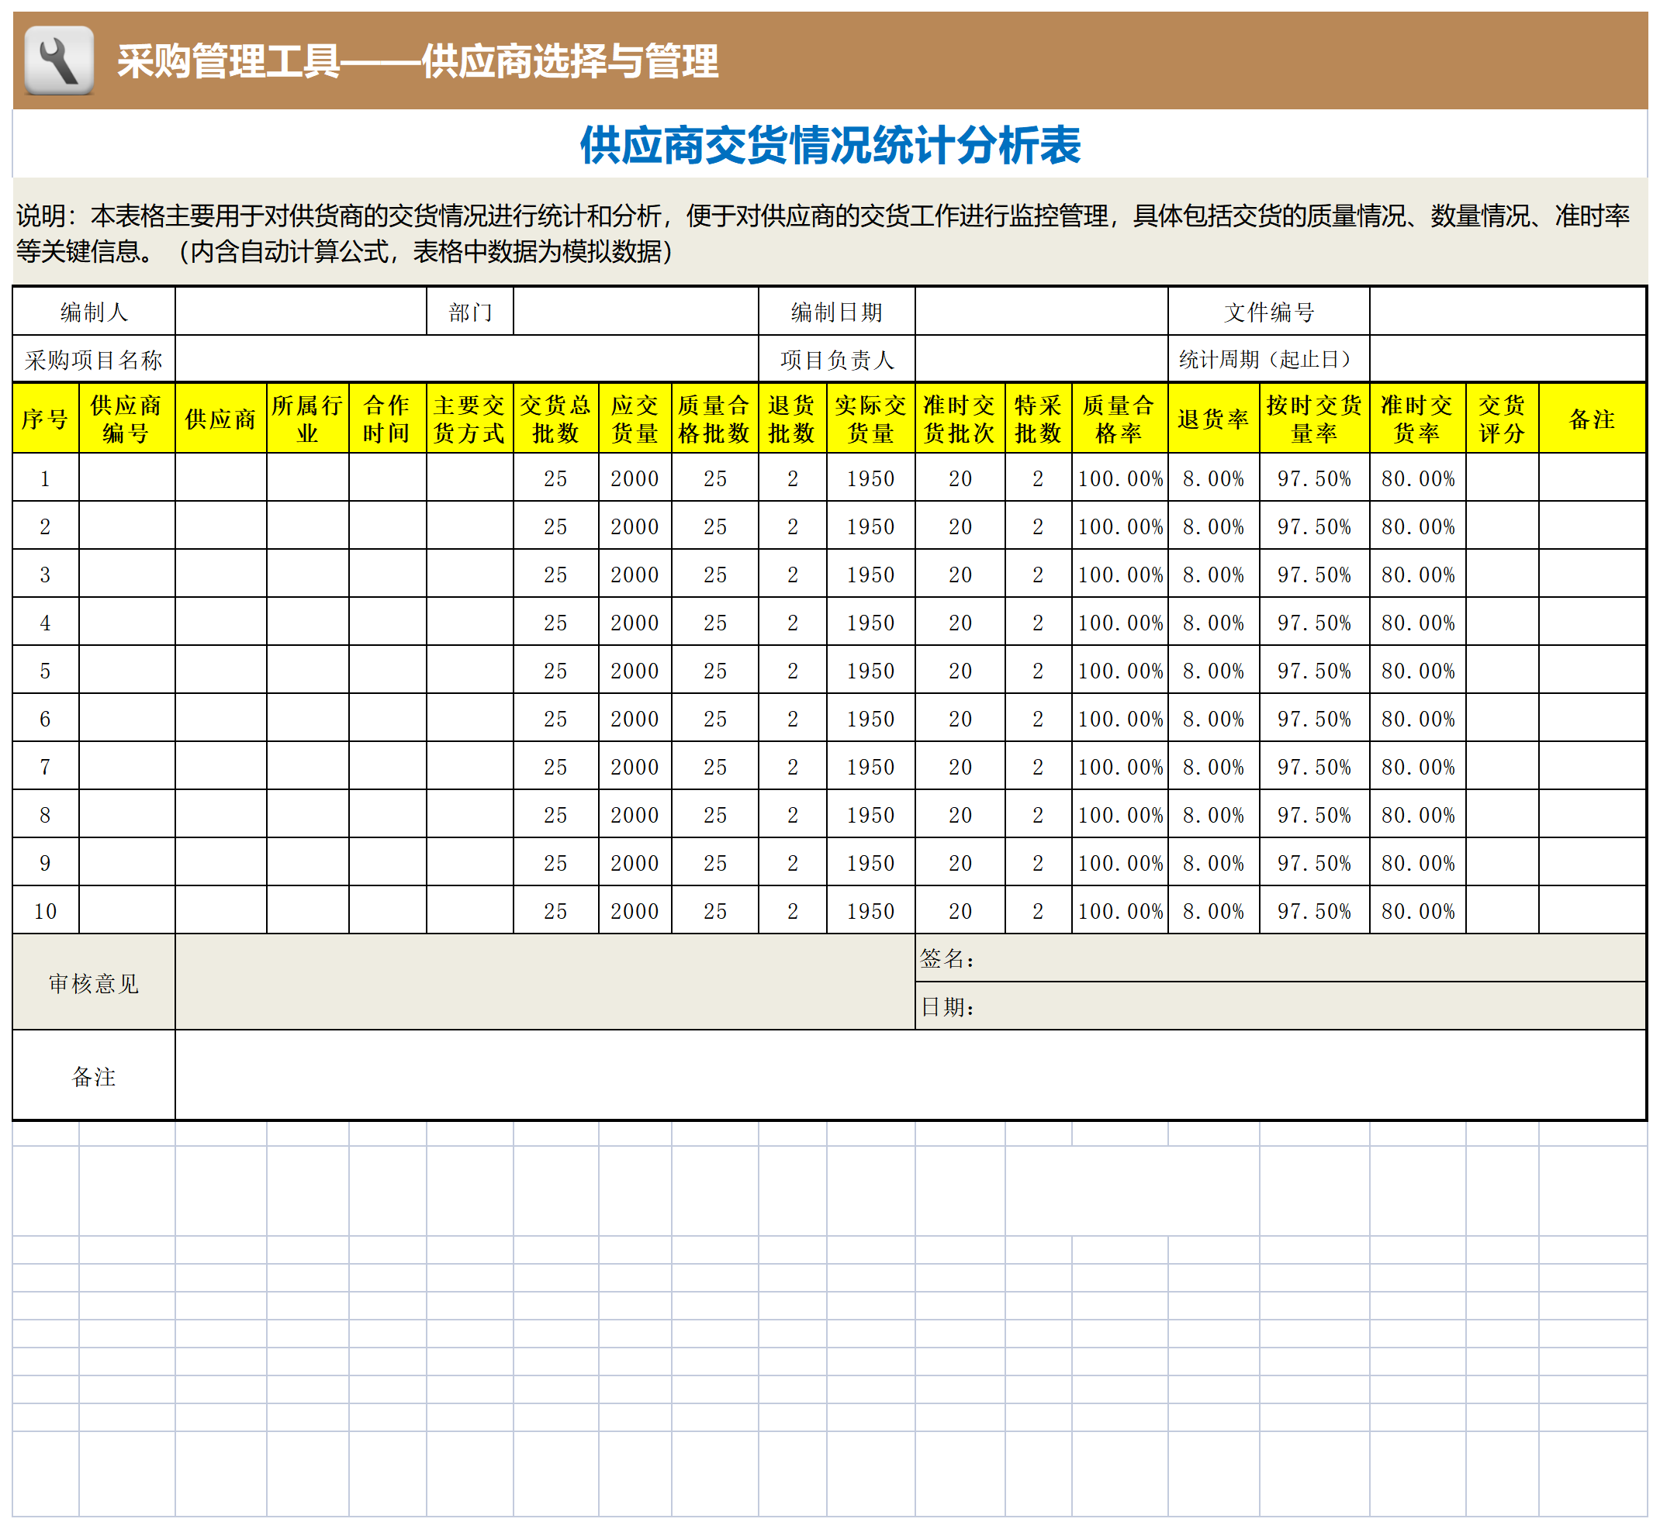Screen dimensions: 1660x1529
Task: Select 100.00% in row 4
Action: [x=1119, y=621]
